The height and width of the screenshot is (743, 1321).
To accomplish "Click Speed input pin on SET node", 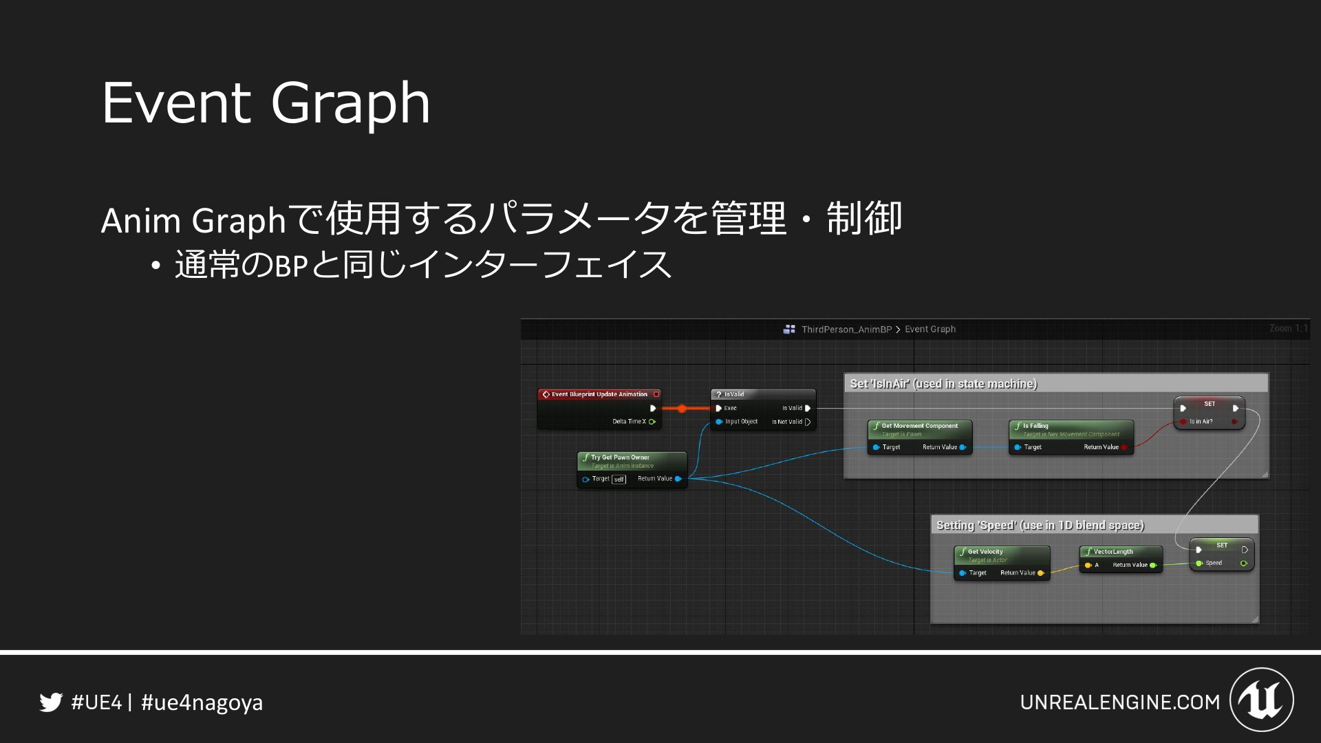I will click(1199, 563).
